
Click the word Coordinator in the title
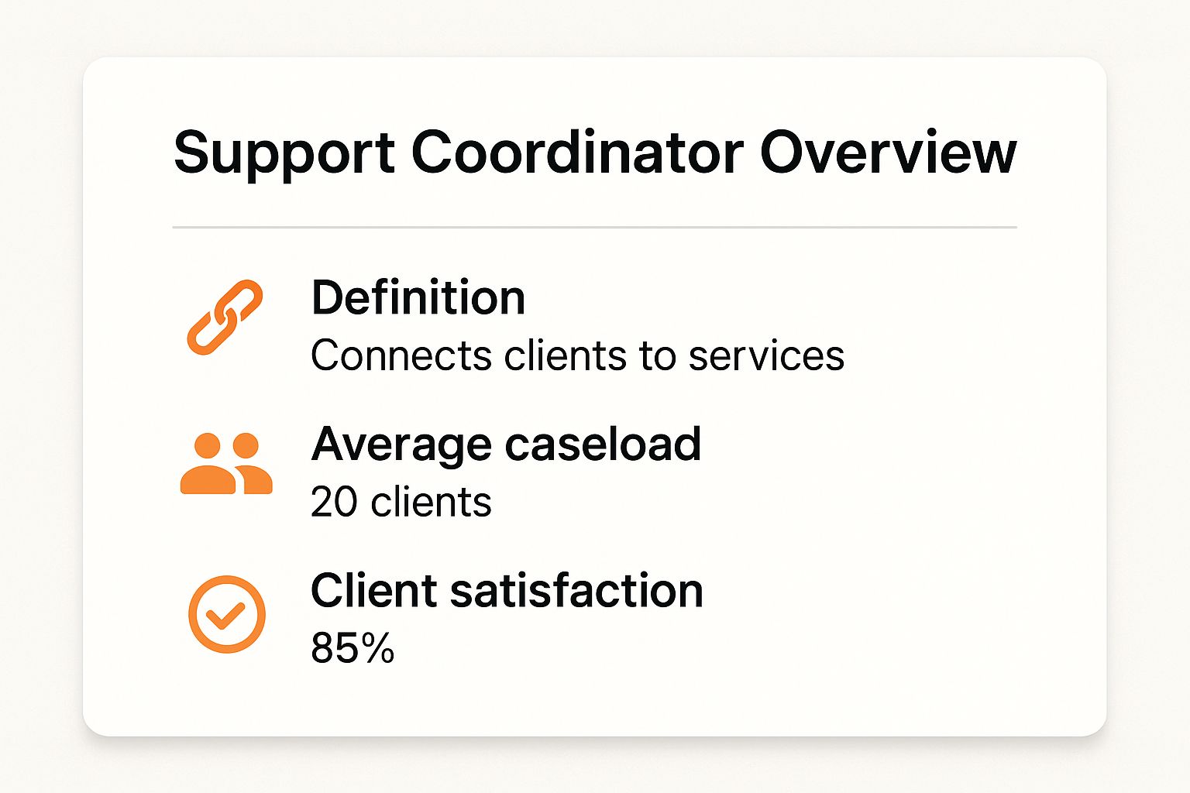tap(577, 152)
